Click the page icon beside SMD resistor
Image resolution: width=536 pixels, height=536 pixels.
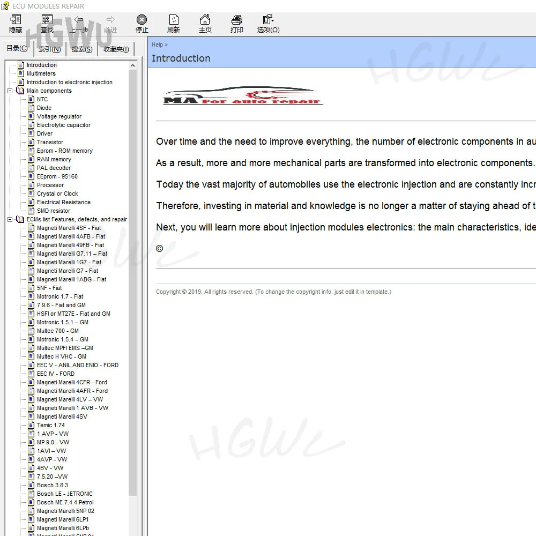(x=32, y=211)
